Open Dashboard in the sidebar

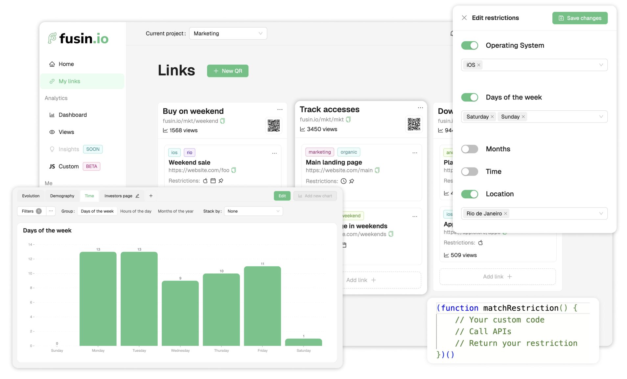click(73, 115)
